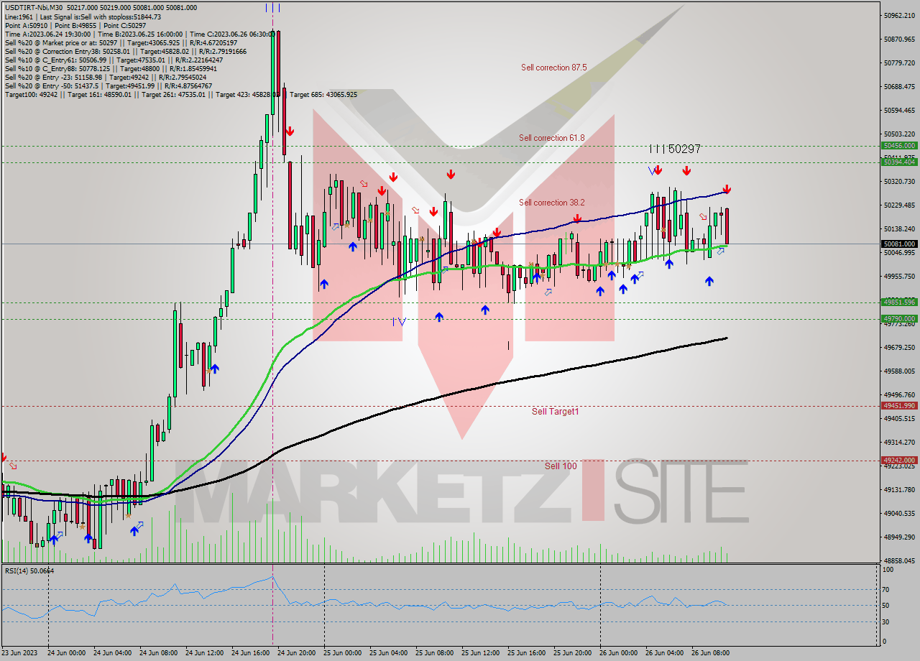The height and width of the screenshot is (661, 920).
Task: Click the 49588.005 price axis value
Action: pos(899,371)
